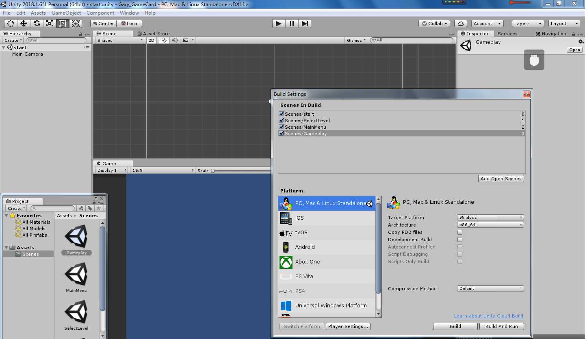585x339 pixels.
Task: Select the Rotate tool
Action: [37, 24]
